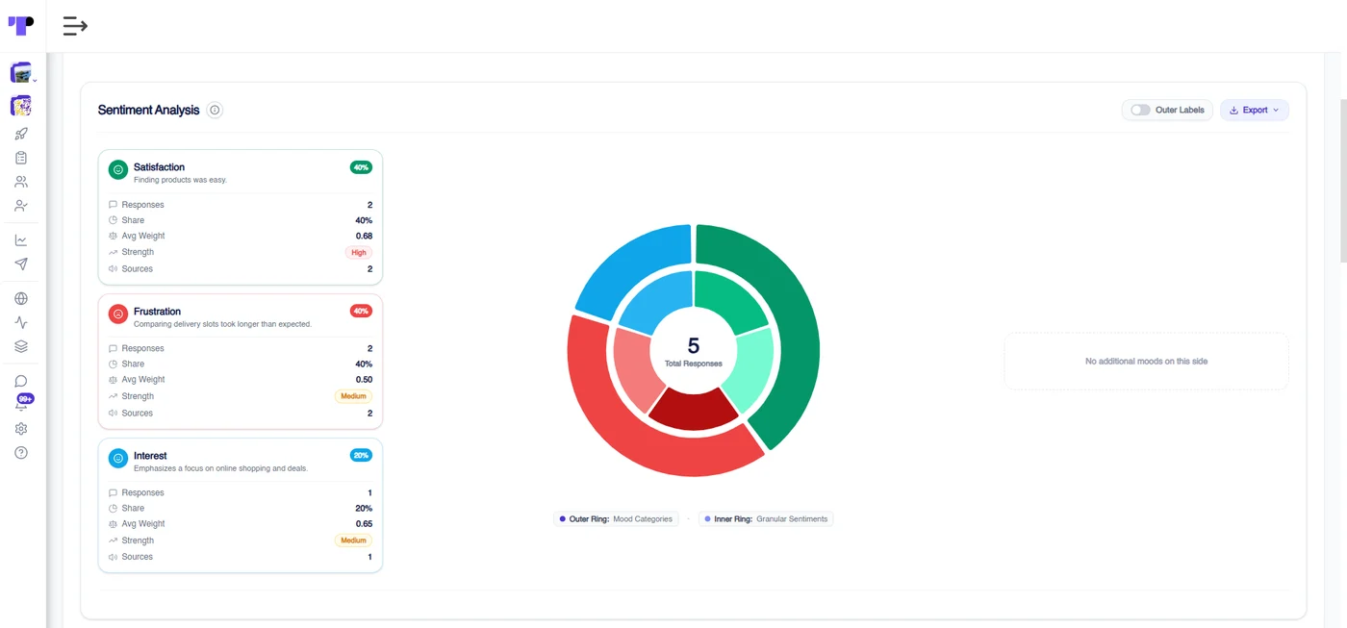Click Avg Weight value 0.65

(x=364, y=524)
